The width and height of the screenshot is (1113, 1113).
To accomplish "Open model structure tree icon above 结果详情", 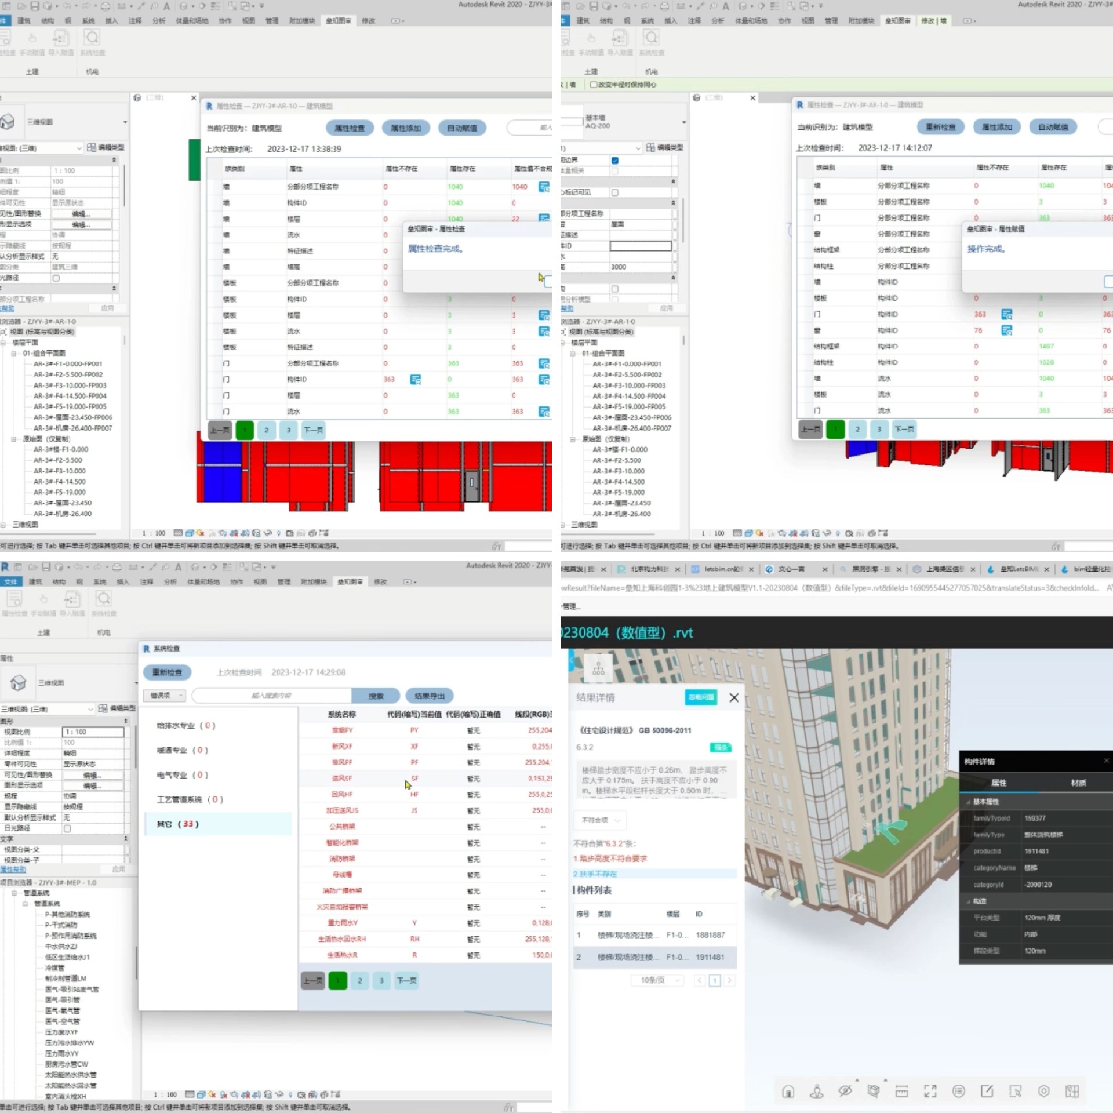I will (x=598, y=670).
